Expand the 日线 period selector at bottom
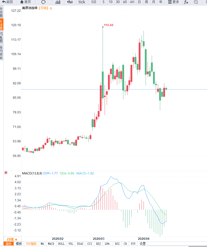Viewport: 207px width, 247px height. pyautogui.click(x=12, y=239)
